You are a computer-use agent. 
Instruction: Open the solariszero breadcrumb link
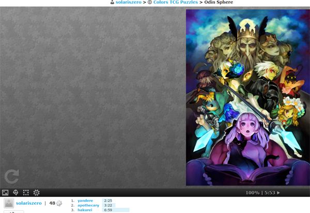click(128, 2)
